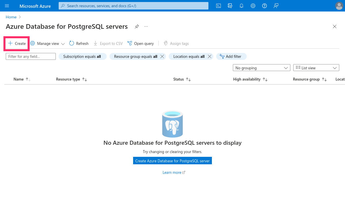Open the Notifications bell
Viewport: 345px width, 204px height.
(x=241, y=6)
